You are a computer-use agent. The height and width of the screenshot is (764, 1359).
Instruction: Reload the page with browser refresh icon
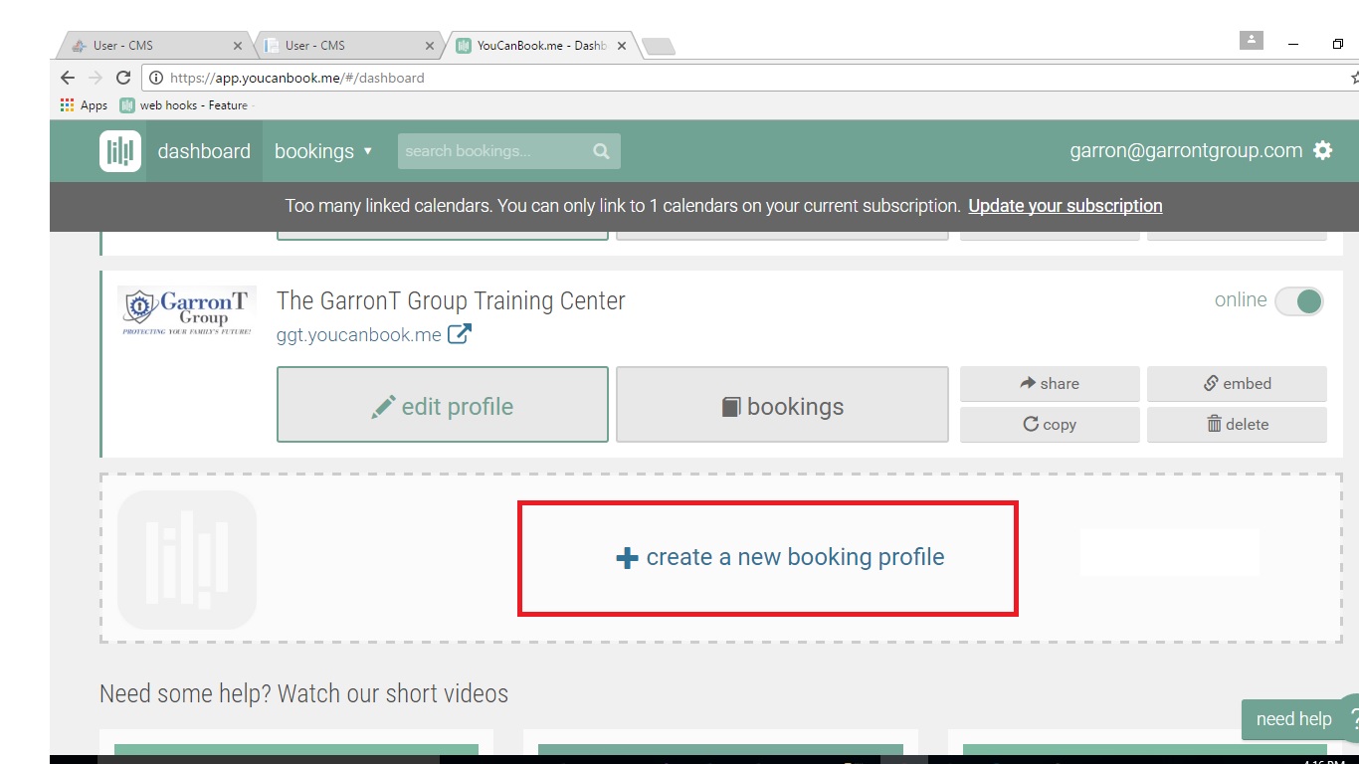(x=123, y=78)
